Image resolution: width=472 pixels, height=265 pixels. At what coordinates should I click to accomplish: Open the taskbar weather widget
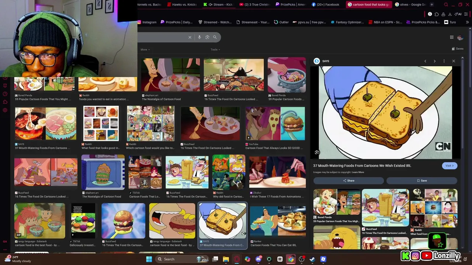[x=17, y=259]
